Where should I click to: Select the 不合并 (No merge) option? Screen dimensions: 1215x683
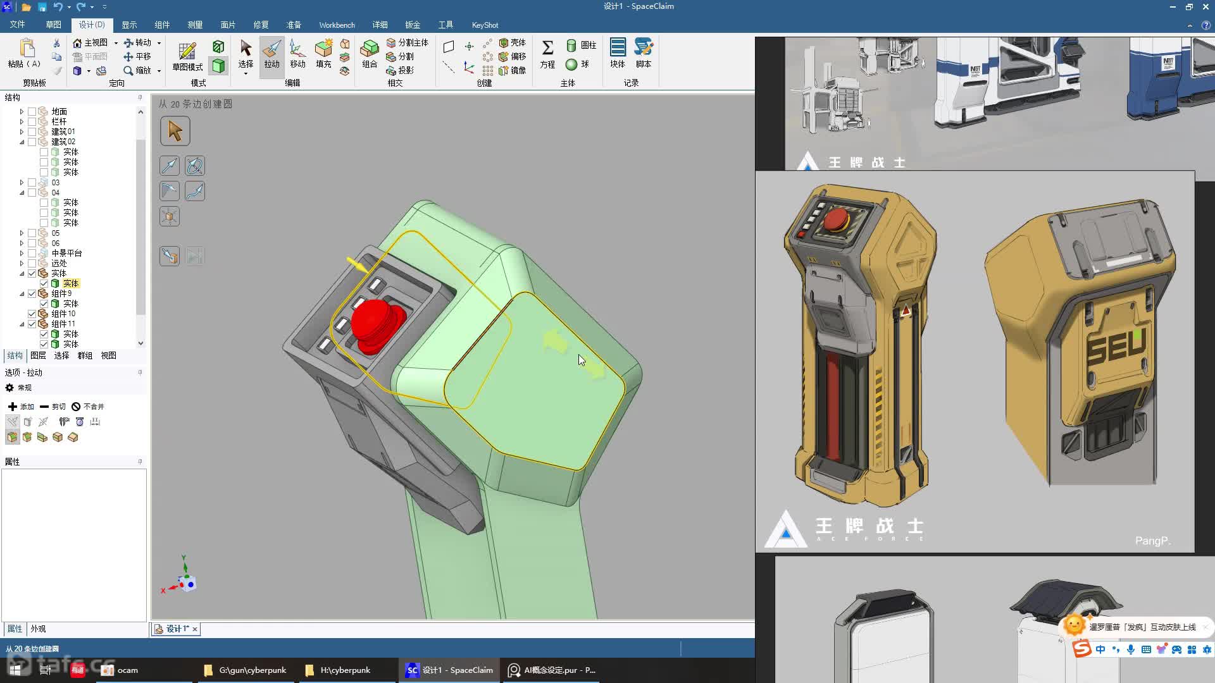pos(88,407)
